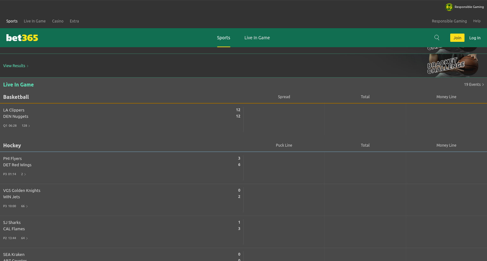Open the Help link
This screenshot has width=487, height=261.
pyautogui.click(x=477, y=21)
